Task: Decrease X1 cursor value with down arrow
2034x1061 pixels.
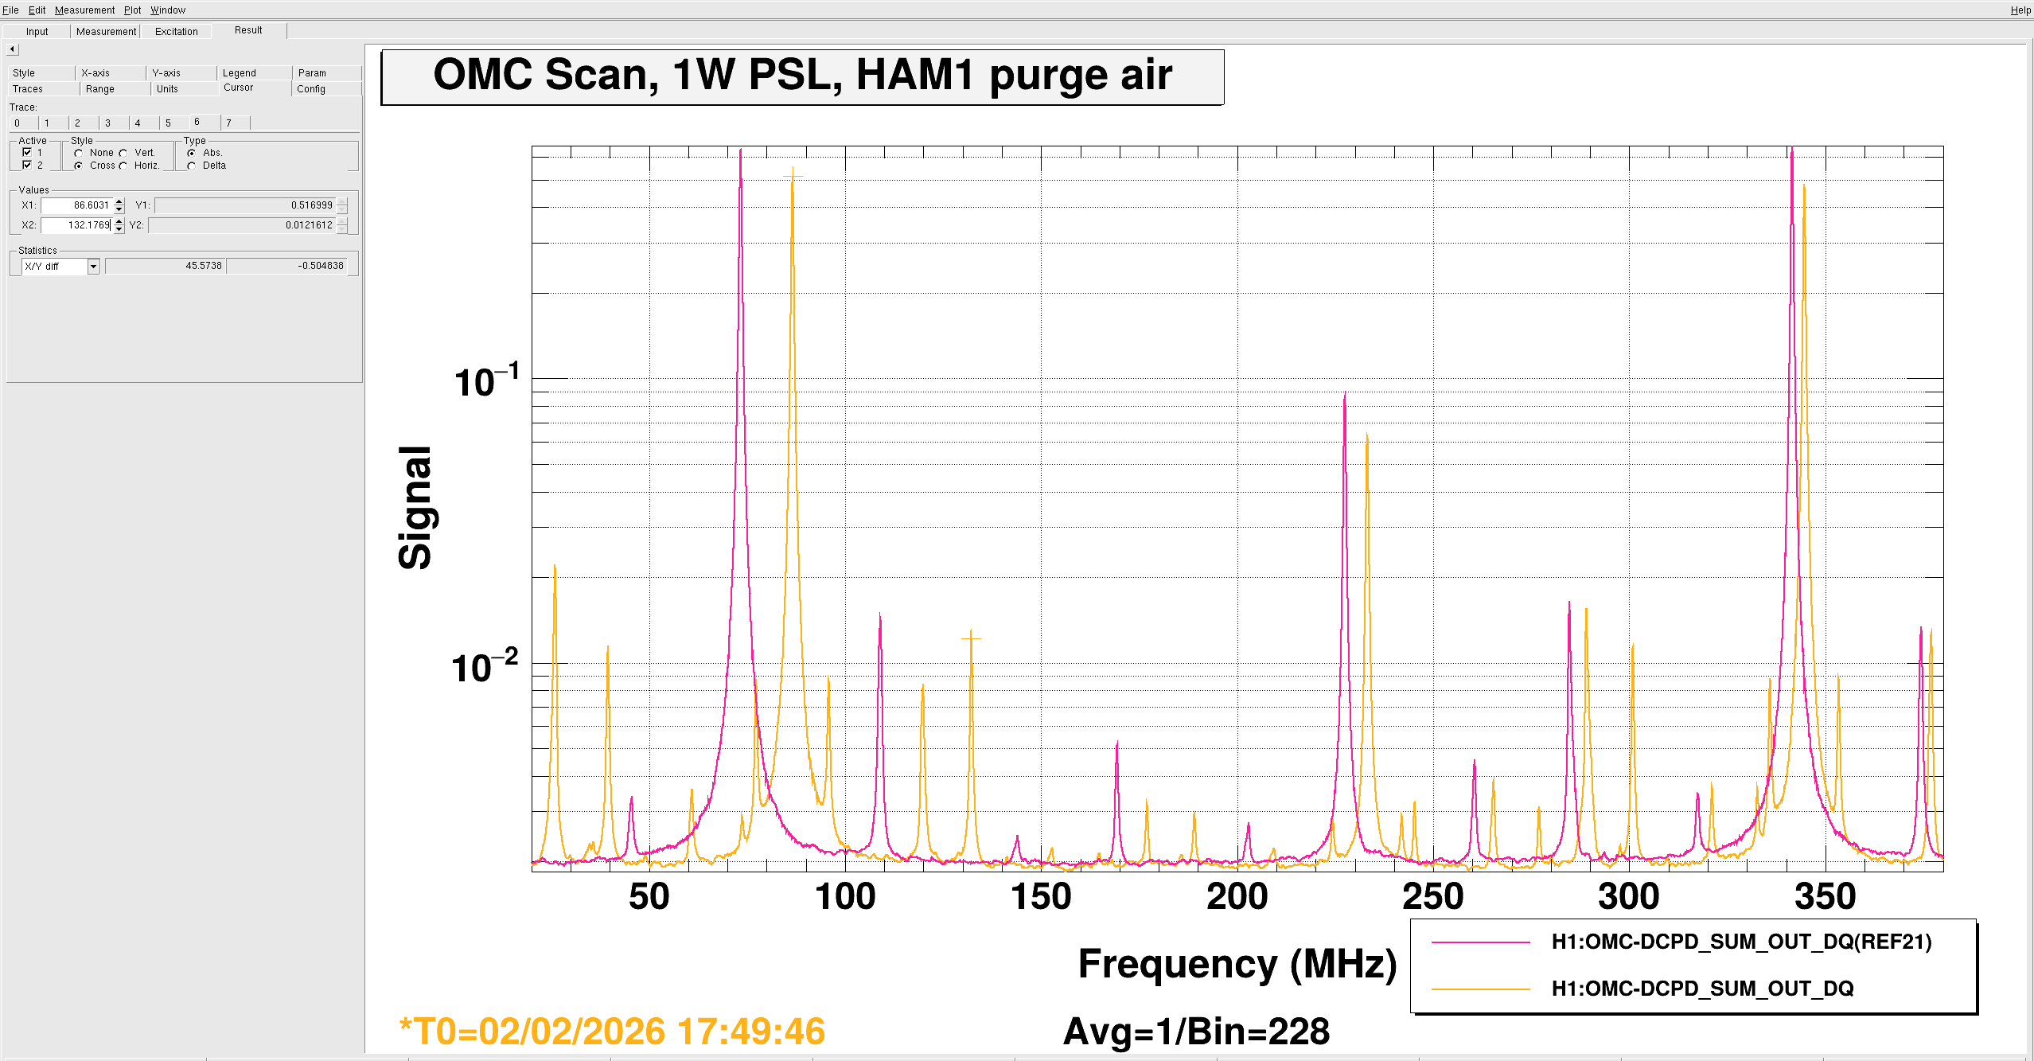Action: point(119,209)
